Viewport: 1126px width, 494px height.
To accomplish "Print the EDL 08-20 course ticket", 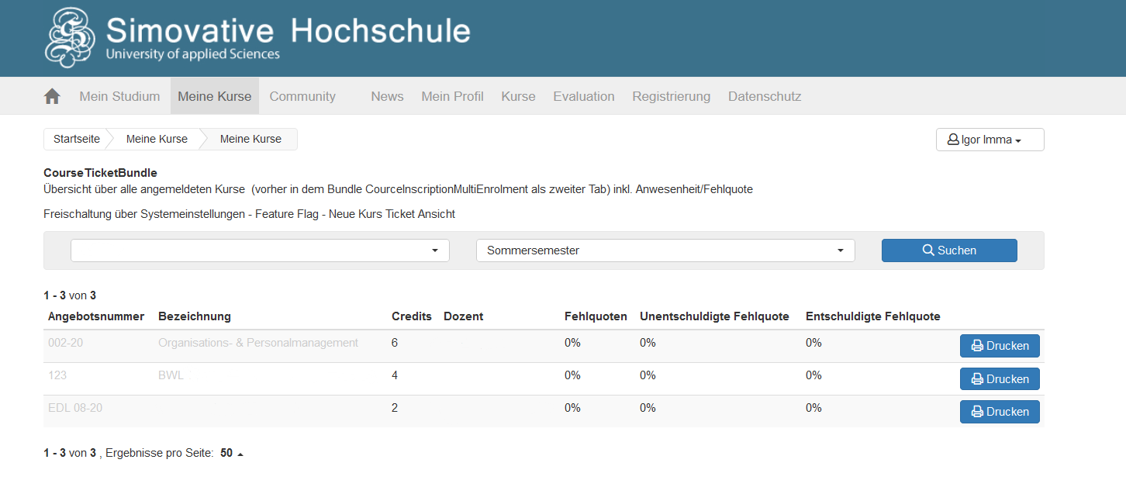I will tap(1000, 411).
